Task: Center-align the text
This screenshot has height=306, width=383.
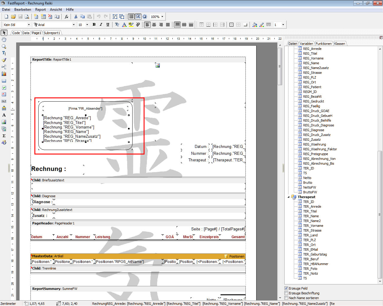Action: pos(154,25)
